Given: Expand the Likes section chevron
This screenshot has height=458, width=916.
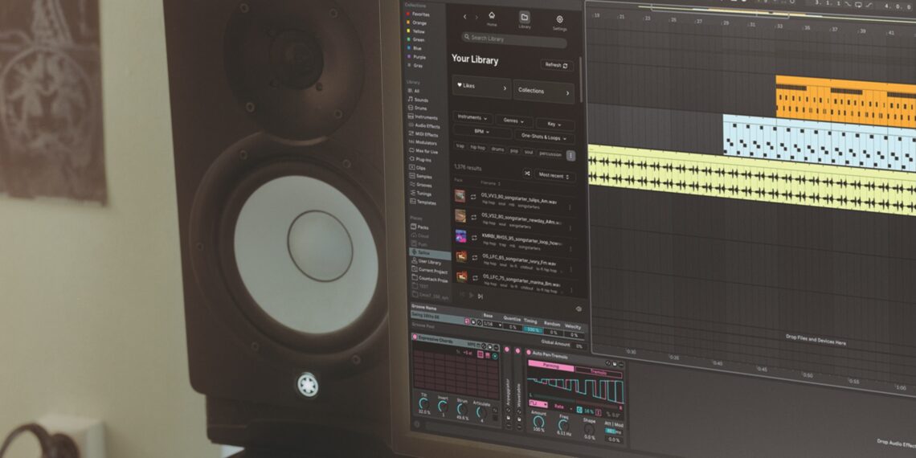Looking at the screenshot, I should (x=505, y=88).
